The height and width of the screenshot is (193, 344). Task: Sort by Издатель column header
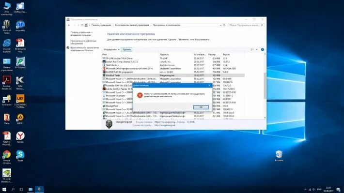point(164,54)
